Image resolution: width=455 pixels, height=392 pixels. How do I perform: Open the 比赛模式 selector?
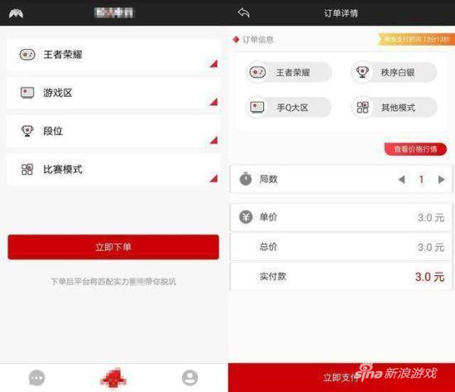(x=113, y=170)
